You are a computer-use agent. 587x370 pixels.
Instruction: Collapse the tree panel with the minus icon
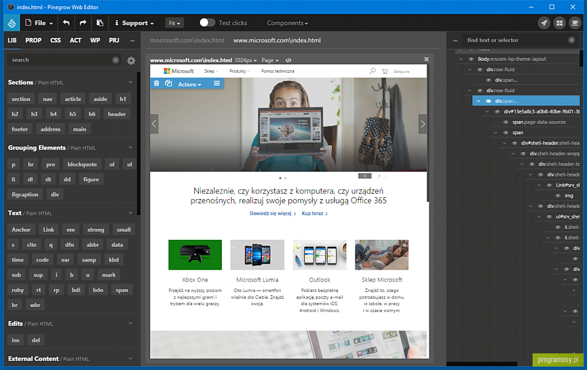pyautogui.click(x=455, y=41)
